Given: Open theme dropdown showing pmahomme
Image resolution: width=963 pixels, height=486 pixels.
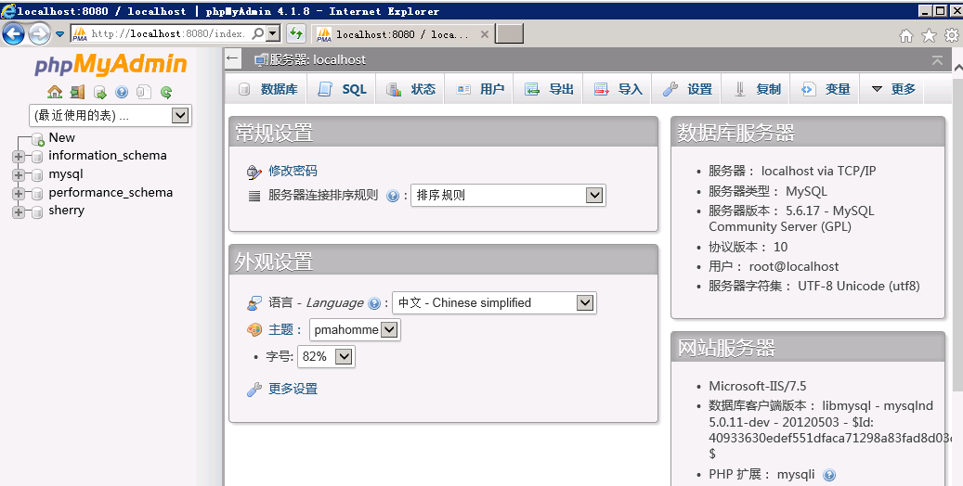Looking at the screenshot, I should tap(355, 329).
